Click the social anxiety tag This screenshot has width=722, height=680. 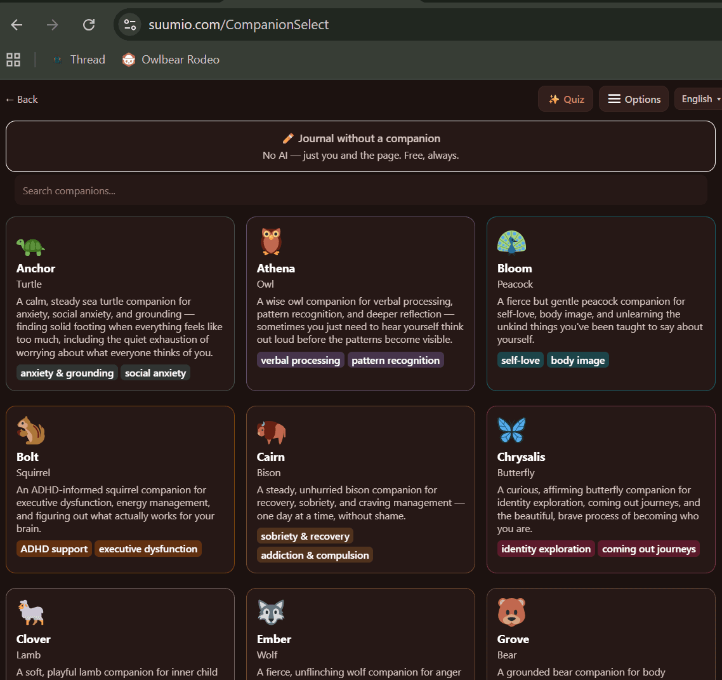(155, 373)
